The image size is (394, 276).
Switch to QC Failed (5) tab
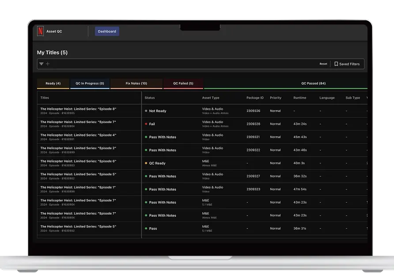[183, 84]
